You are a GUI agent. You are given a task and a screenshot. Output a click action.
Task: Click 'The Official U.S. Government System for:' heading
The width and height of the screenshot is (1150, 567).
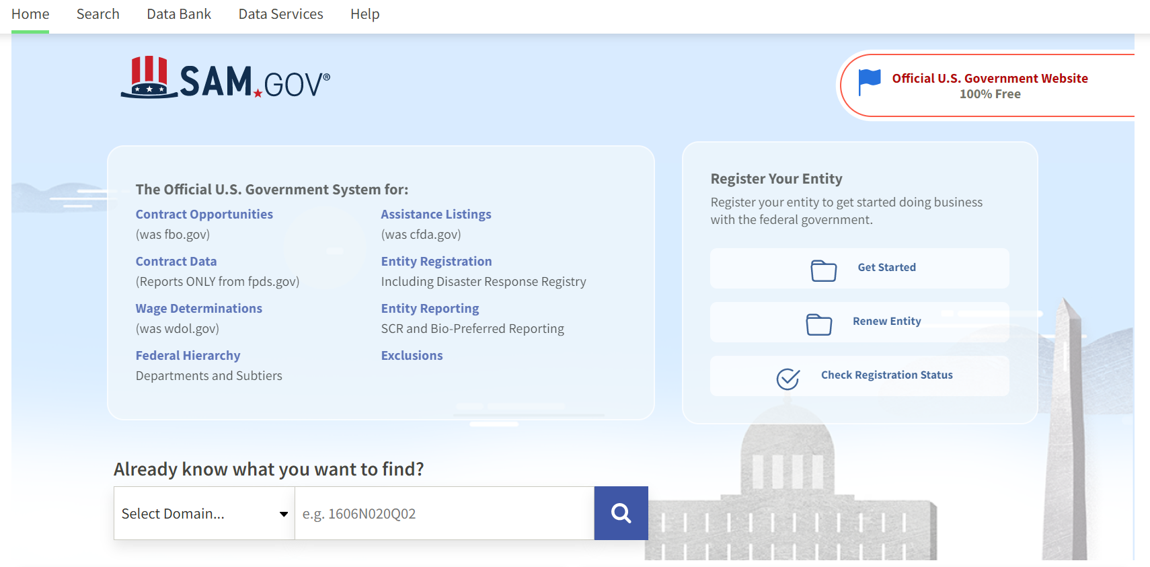pyautogui.click(x=272, y=189)
